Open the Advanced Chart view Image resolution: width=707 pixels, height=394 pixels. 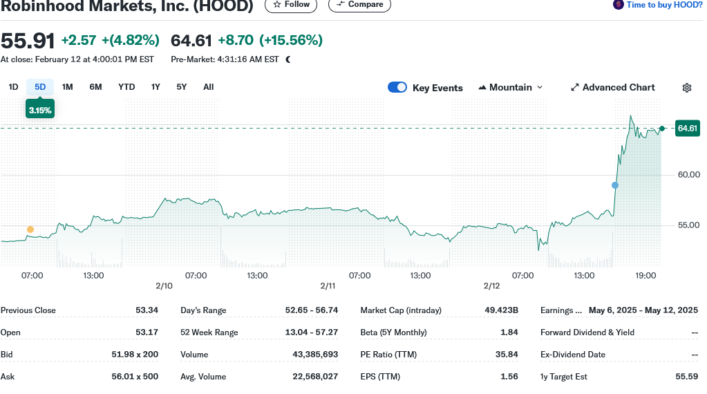point(613,88)
